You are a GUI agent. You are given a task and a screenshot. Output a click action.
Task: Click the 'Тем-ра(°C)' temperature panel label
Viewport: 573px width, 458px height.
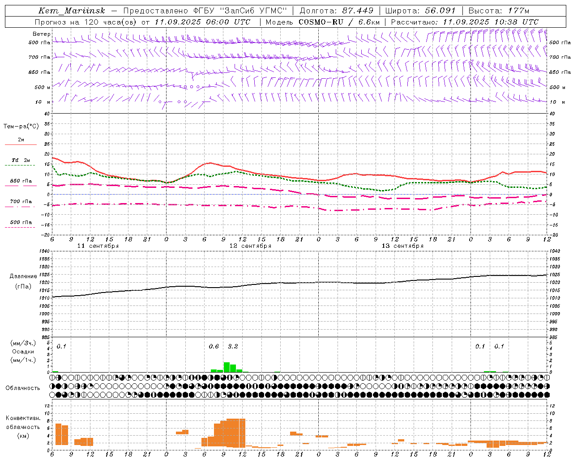tap(21, 127)
